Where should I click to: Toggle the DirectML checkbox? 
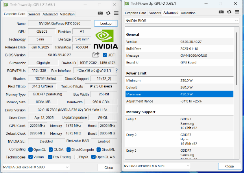99,150
